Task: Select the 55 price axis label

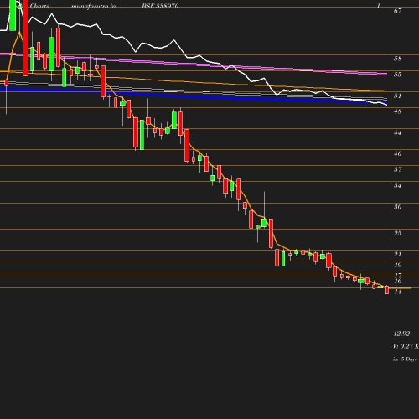Action: pos(397,75)
